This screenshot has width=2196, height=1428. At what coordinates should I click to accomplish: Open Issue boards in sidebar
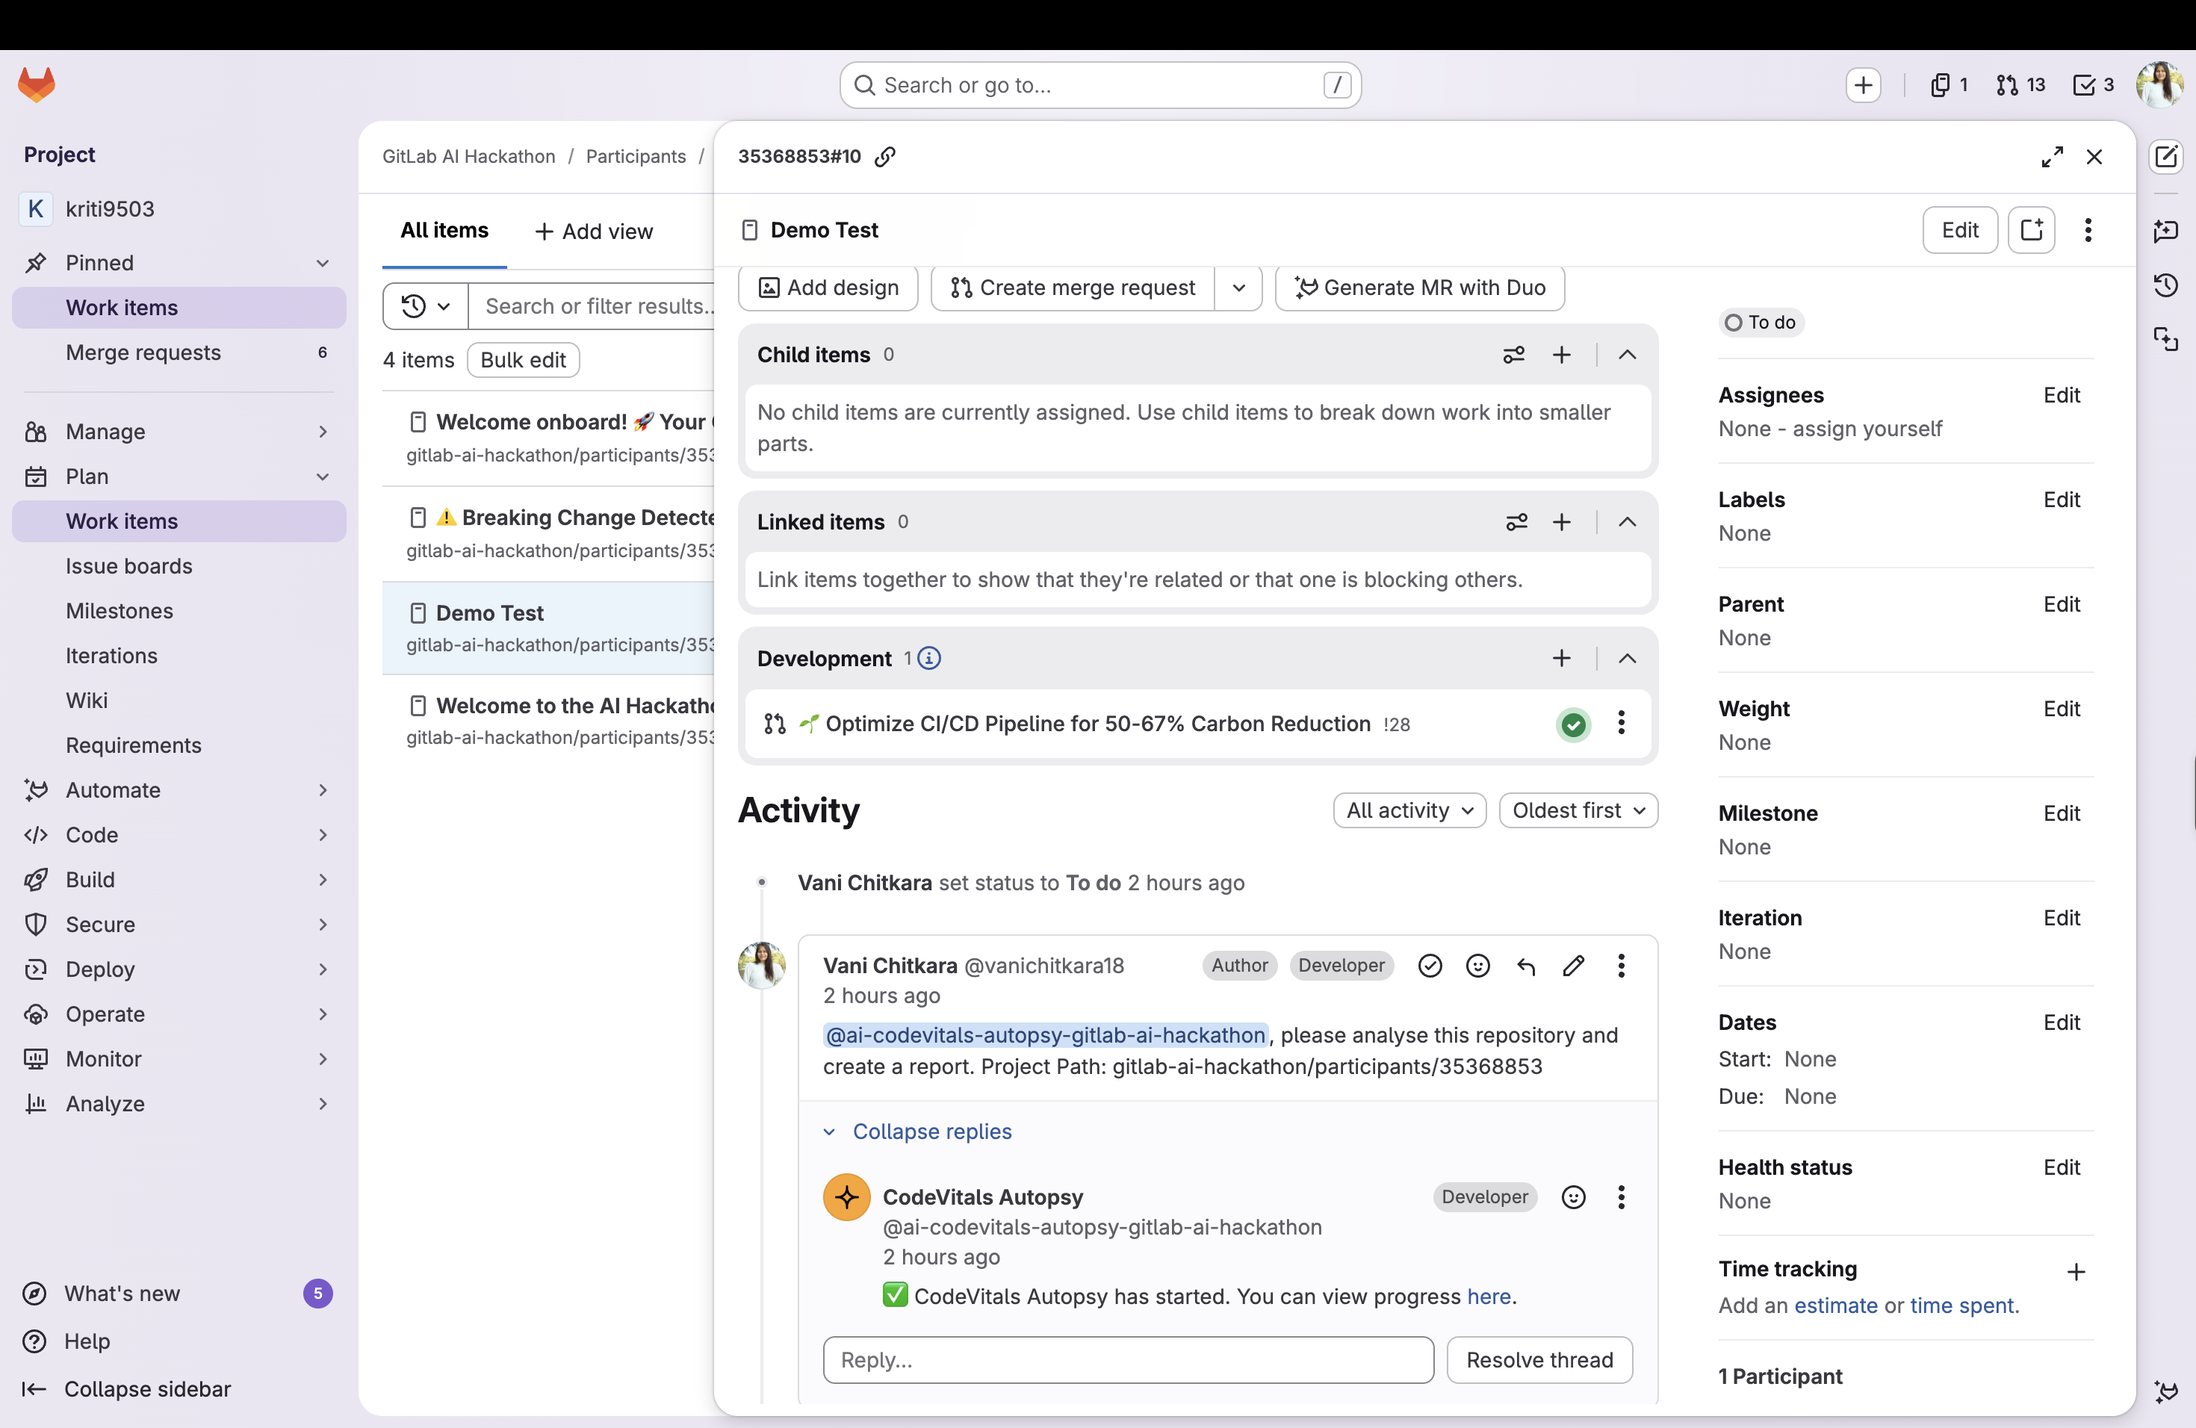pos(128,565)
